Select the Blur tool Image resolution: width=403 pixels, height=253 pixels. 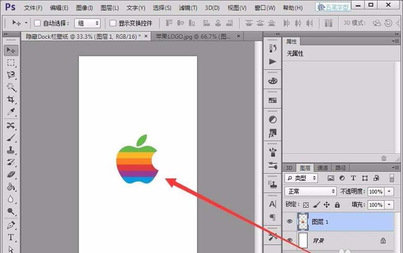(11, 199)
